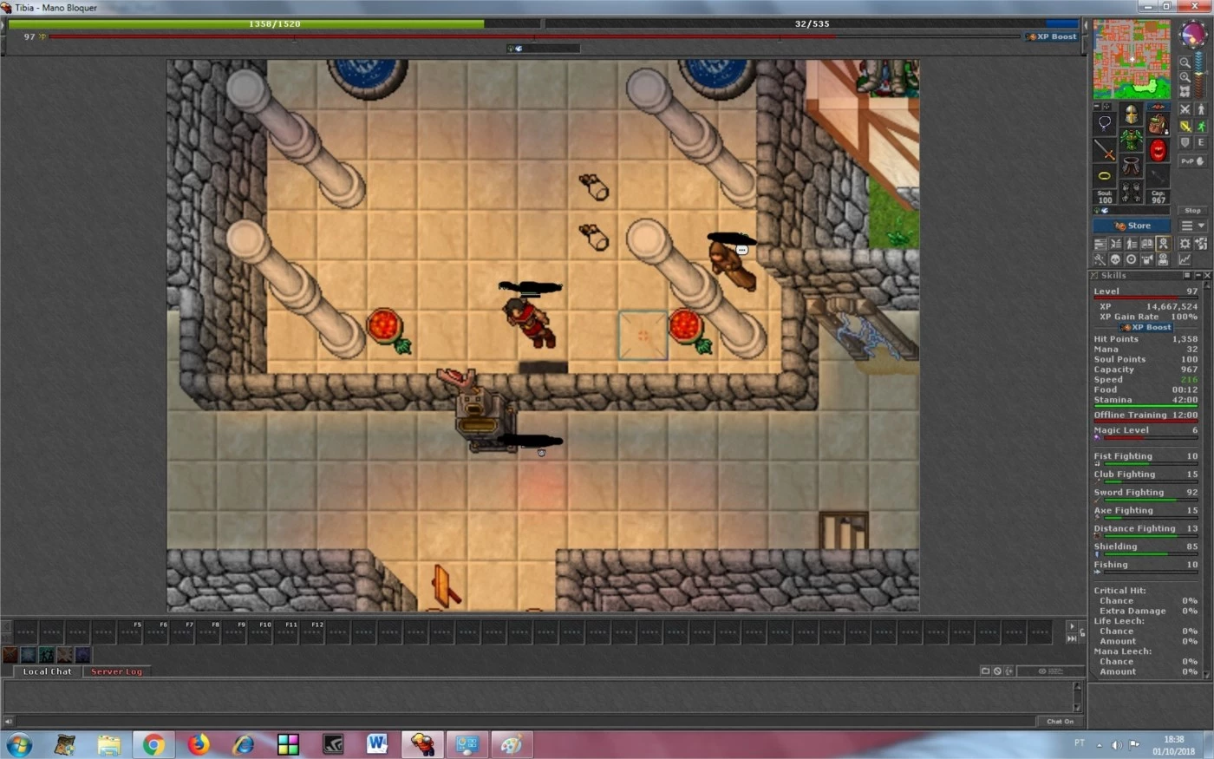Click the minimap view

pos(1131,60)
